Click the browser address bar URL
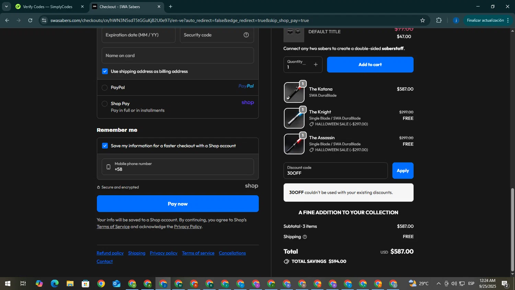515x290 pixels. 180,20
